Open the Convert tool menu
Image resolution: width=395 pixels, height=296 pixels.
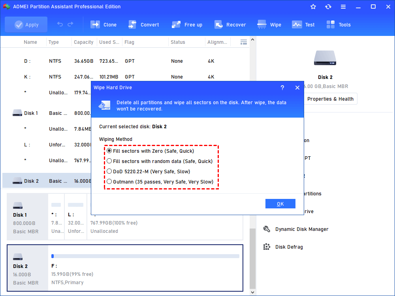point(144,24)
